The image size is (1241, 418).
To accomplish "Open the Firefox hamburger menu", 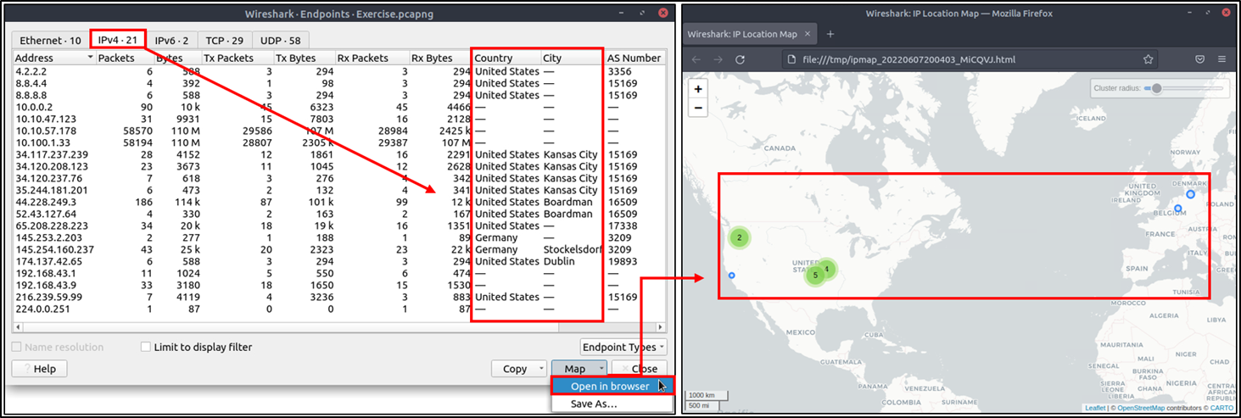I will (x=1221, y=59).
